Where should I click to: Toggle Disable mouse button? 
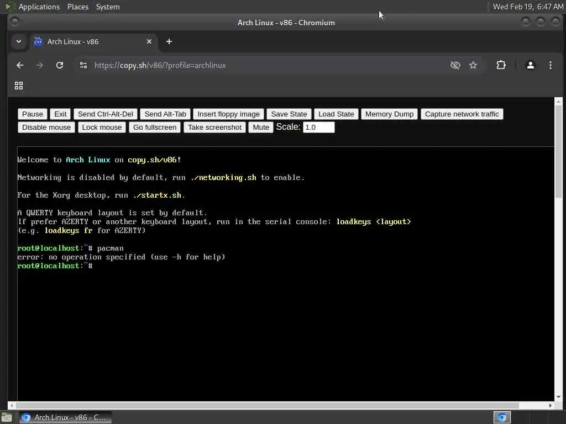point(46,128)
